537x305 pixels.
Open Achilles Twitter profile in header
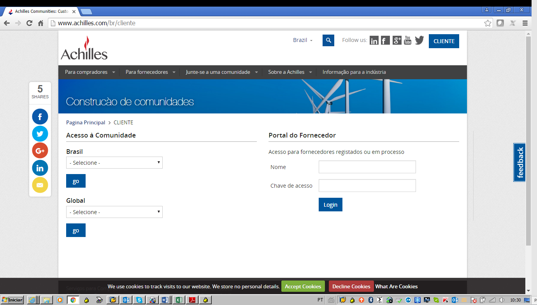[419, 40]
